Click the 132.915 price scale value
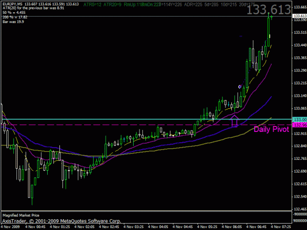Viewport: 307px width, 230px height. coord(300,134)
